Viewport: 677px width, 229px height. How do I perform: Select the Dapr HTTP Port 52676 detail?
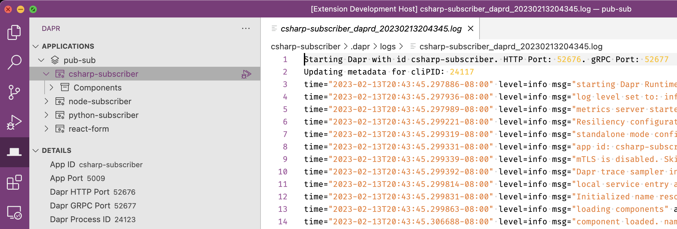pos(93,192)
